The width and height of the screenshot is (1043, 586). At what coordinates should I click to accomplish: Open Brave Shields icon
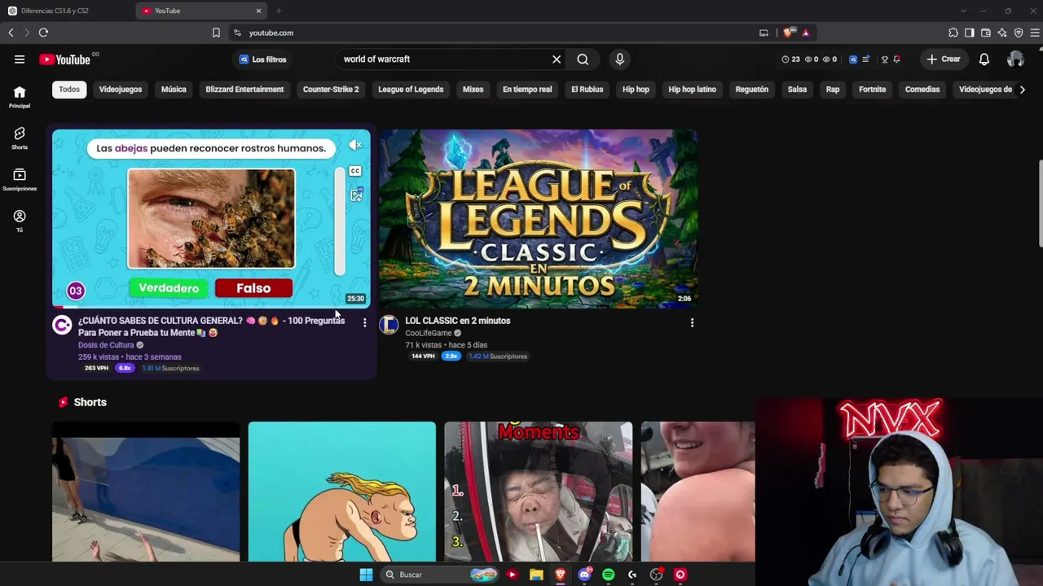[x=788, y=33]
